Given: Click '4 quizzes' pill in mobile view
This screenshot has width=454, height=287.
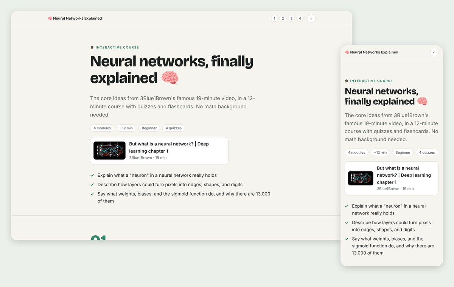Looking at the screenshot, I should click(x=427, y=153).
